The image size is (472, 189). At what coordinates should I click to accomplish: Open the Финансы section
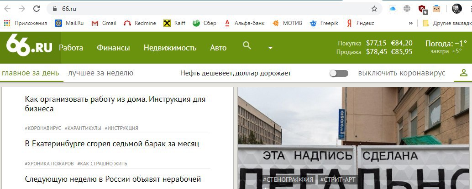tap(113, 48)
